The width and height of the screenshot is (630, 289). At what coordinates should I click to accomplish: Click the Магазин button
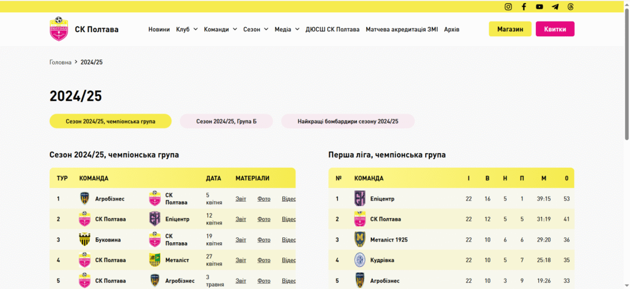(510, 29)
